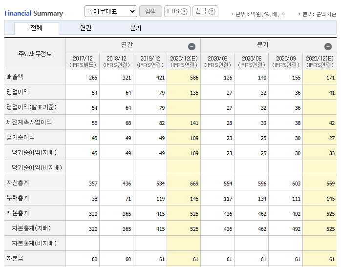Screen dimensions: 341x267
Task: Switch to the 연간 tab
Action: pos(86,28)
